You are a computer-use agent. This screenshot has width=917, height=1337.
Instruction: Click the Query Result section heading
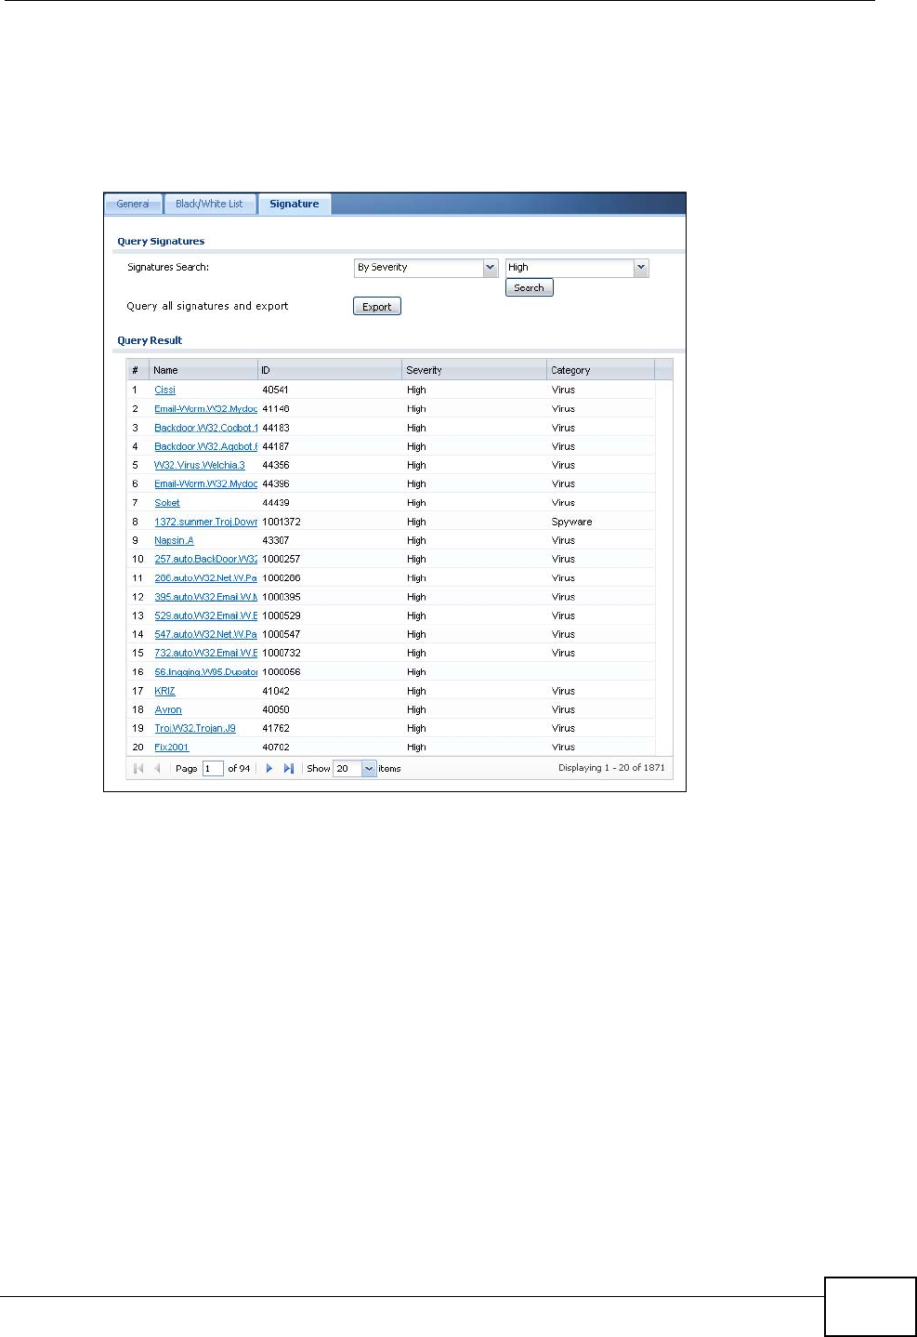pos(150,340)
